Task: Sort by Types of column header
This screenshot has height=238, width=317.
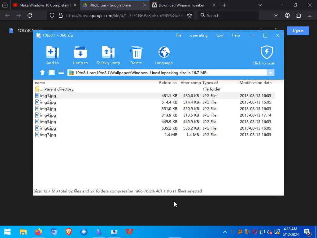Action: click(x=210, y=82)
